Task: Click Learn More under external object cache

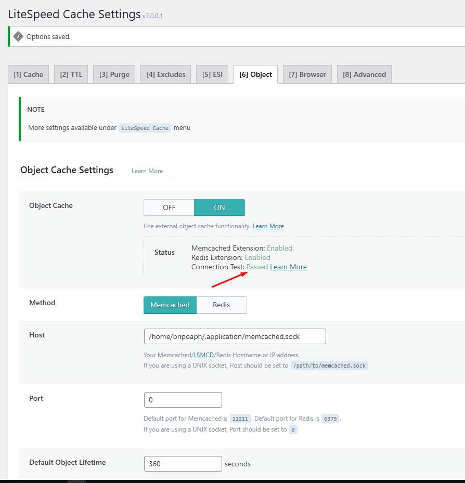Action: tap(268, 226)
